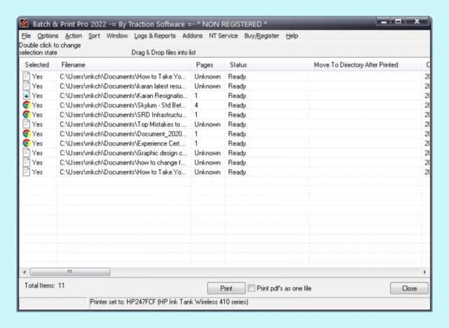Screen dimensions: 449x328
Task: Click Ready status in Graphic design c row
Action: (237, 153)
